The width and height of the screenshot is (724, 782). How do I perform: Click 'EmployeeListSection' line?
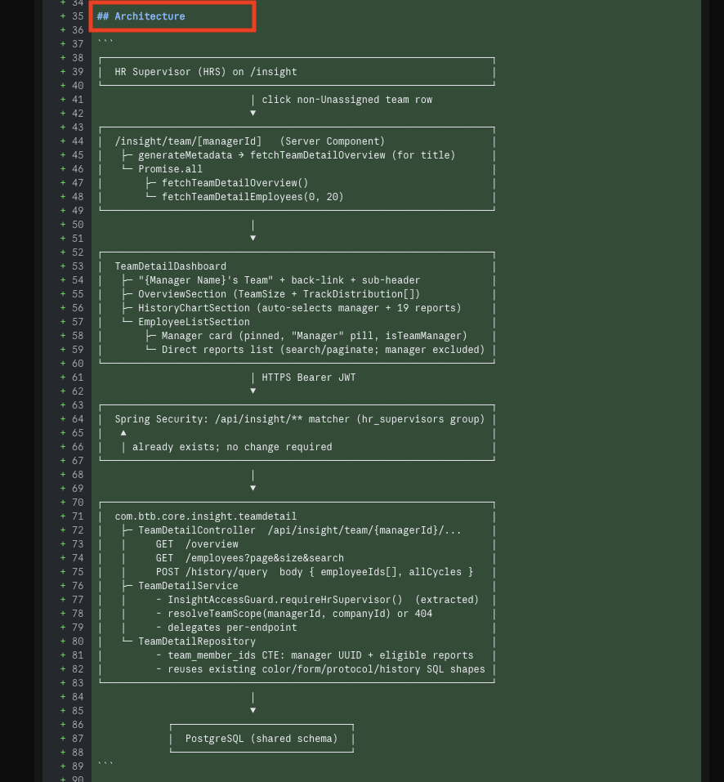pyautogui.click(x=194, y=322)
